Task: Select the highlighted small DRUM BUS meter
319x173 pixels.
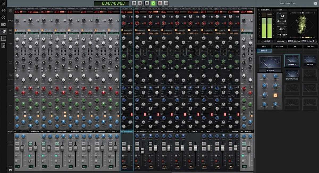Action: (292, 60)
